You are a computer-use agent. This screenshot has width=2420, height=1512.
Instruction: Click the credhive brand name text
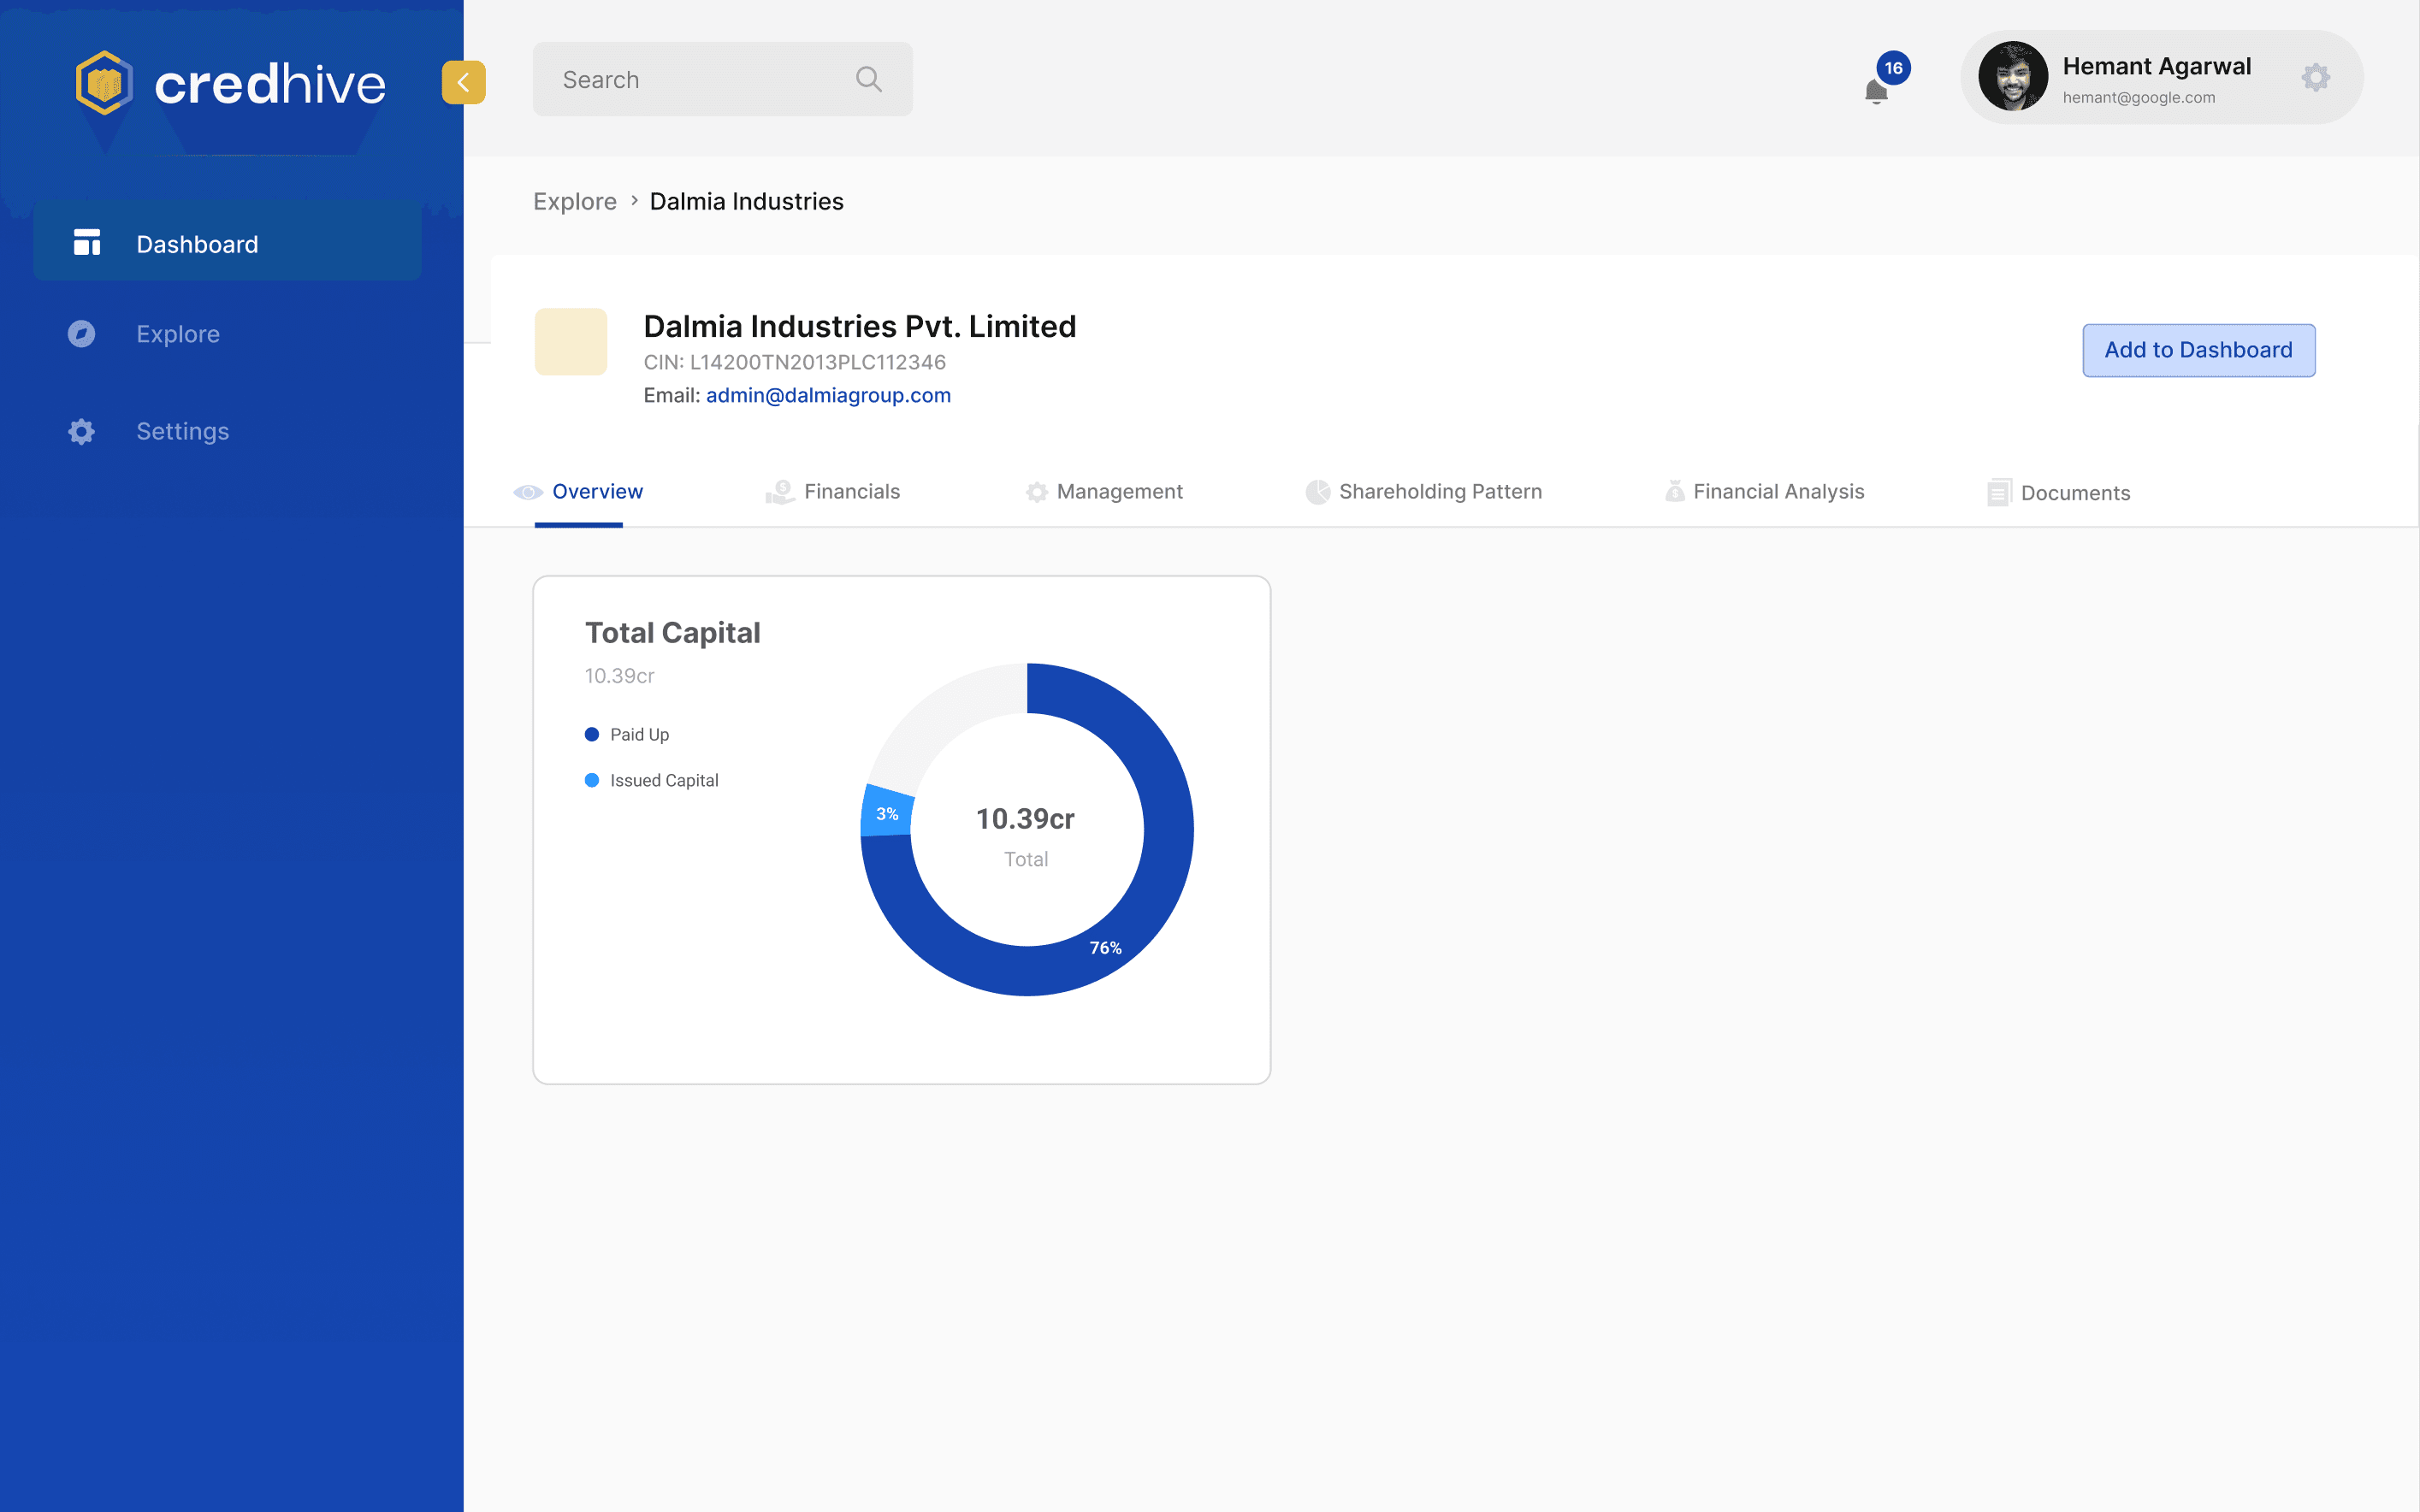click(270, 84)
